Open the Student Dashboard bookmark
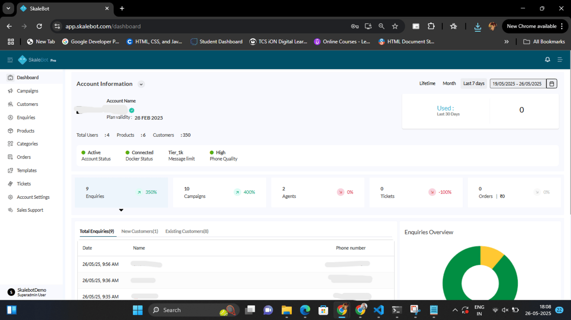Image resolution: width=571 pixels, height=320 pixels. click(217, 41)
